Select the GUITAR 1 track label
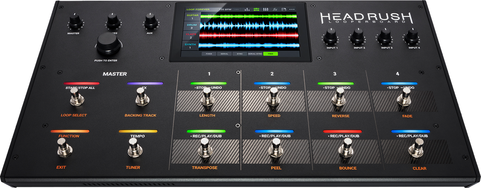The width and height of the screenshot is (481, 188). [x=192, y=17]
